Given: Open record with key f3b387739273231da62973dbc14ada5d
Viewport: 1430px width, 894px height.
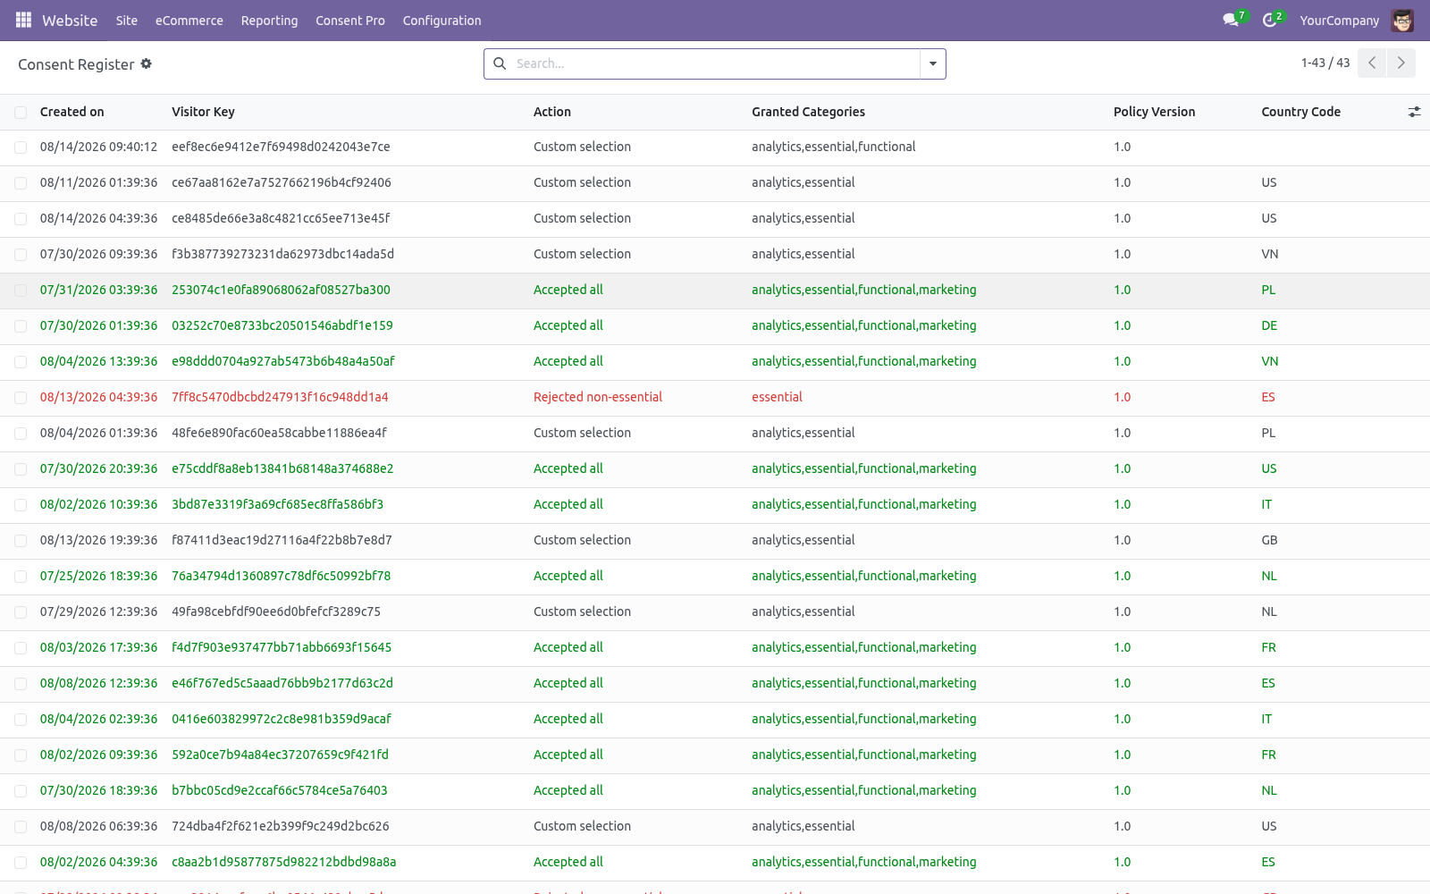Looking at the screenshot, I should coord(282,254).
